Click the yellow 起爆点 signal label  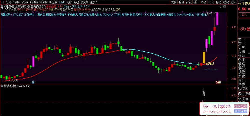coord(210,63)
